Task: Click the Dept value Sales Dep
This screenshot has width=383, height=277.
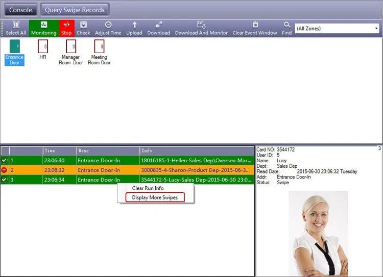Action: click(287, 166)
